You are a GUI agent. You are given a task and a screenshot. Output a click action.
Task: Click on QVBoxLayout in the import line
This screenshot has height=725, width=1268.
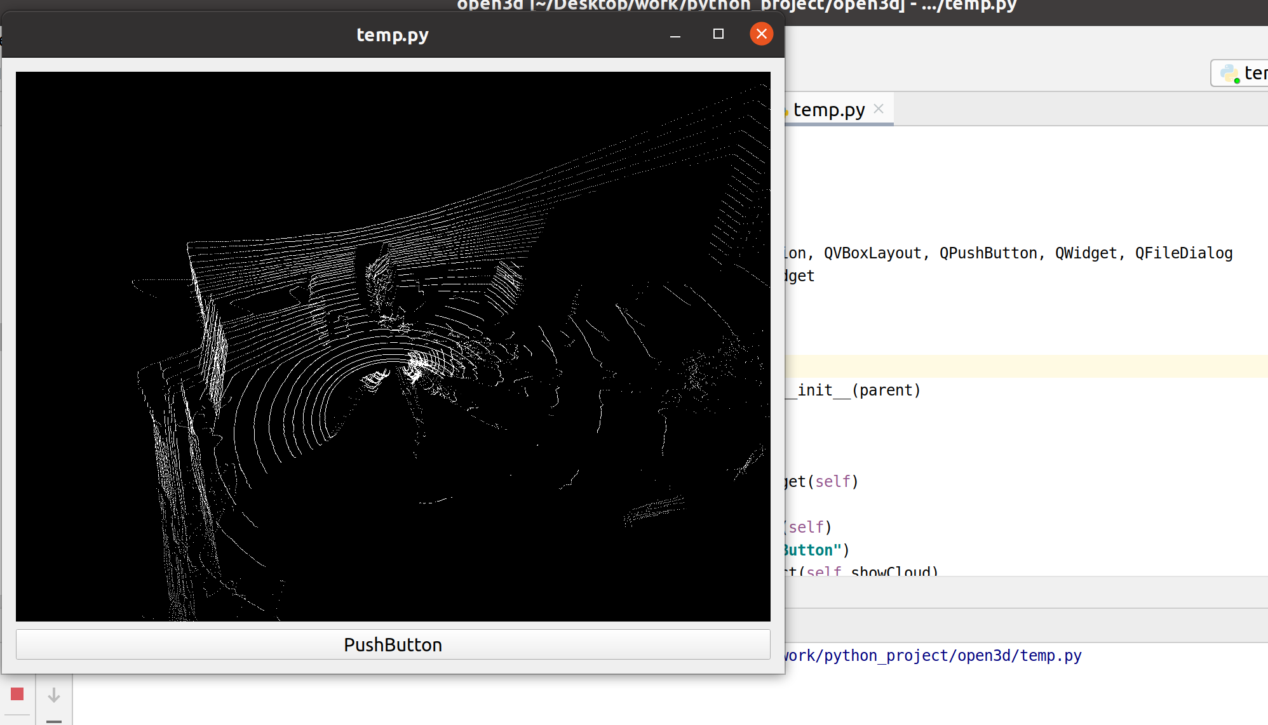click(872, 253)
